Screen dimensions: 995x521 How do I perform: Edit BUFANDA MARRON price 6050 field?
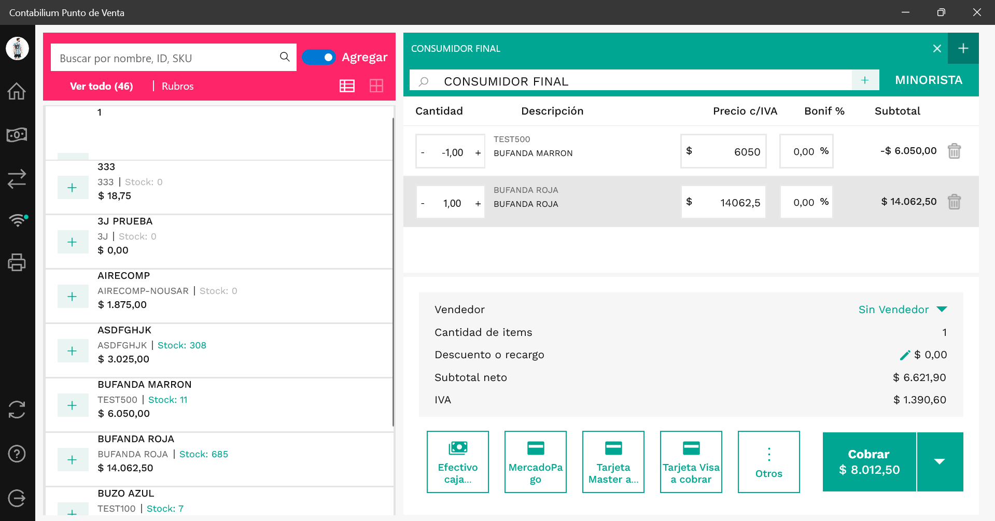[x=723, y=151]
